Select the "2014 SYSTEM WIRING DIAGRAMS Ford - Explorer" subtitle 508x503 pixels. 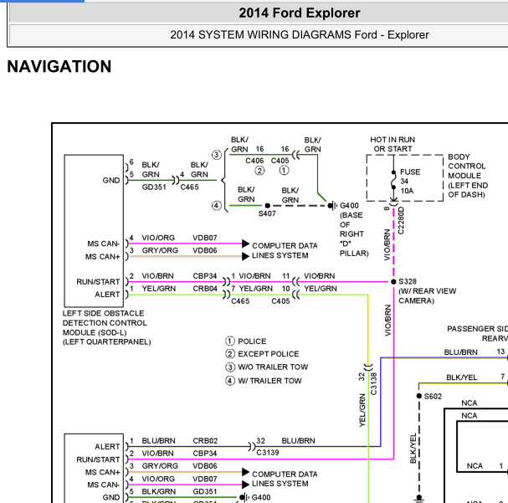(299, 34)
